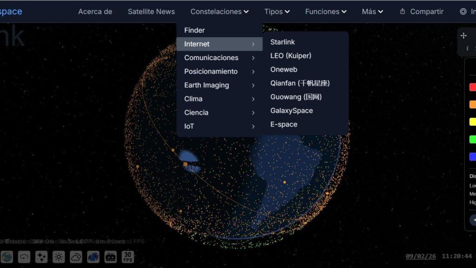Open the Tipos dropdown menu
Image resolution: width=476 pixels, height=268 pixels.
point(277,11)
